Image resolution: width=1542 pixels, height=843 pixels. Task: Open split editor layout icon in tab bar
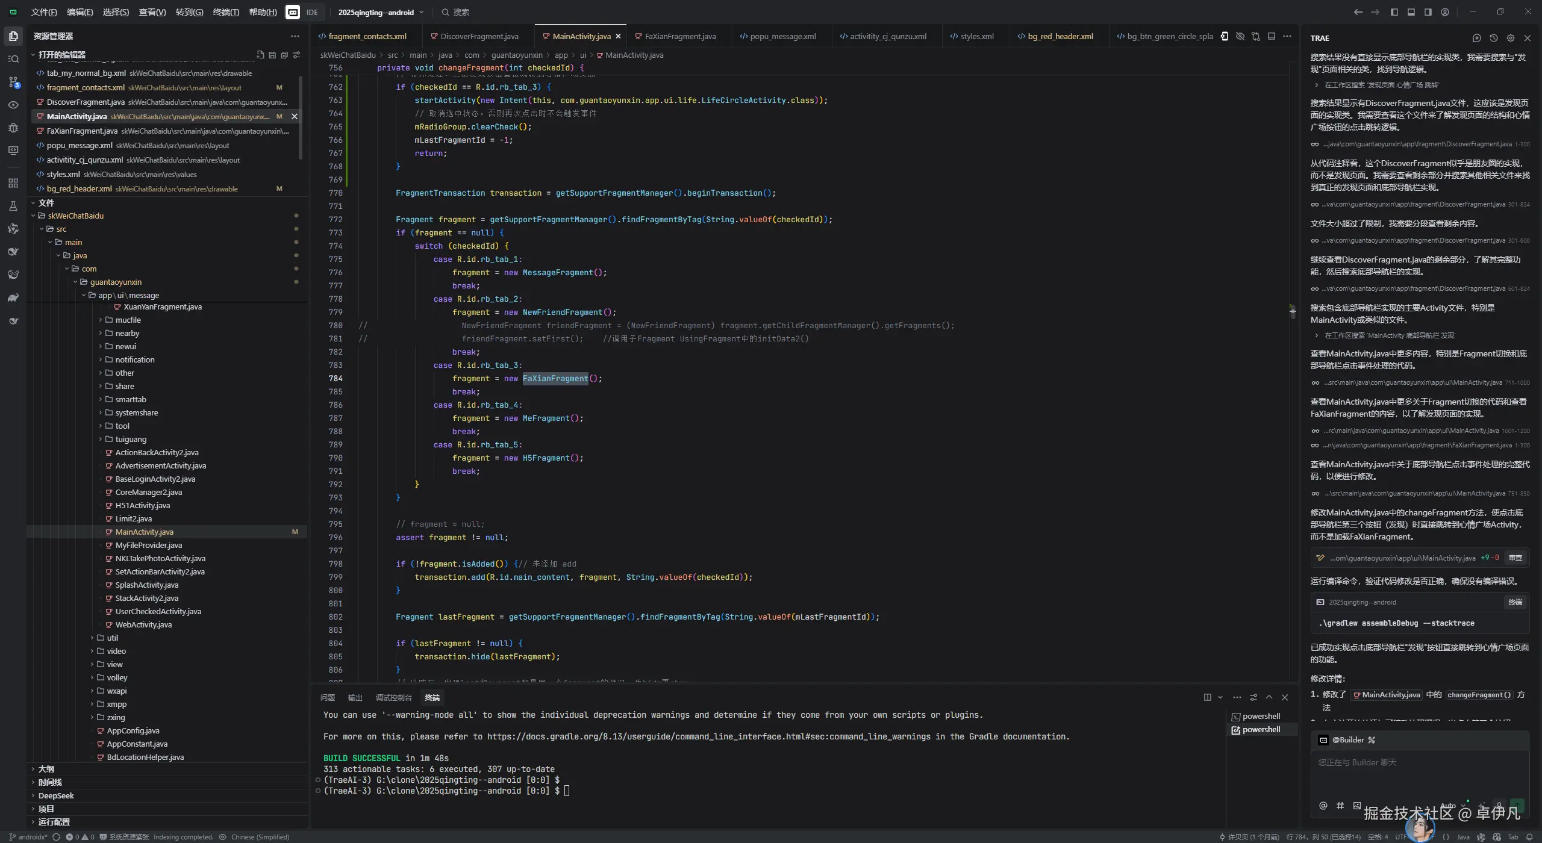click(x=1271, y=37)
